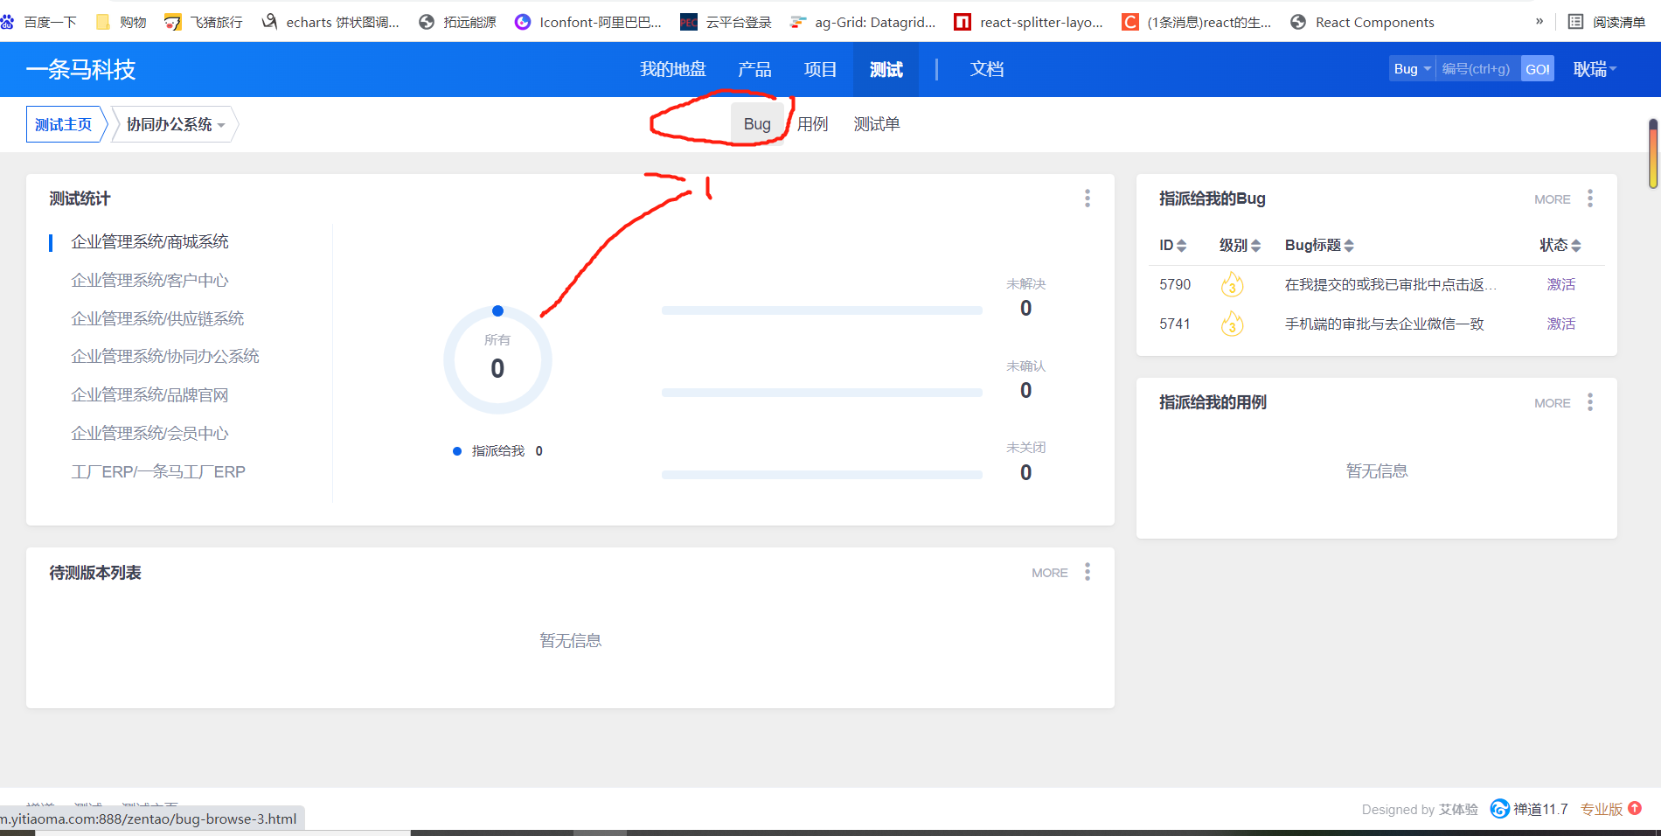1661x836 pixels.
Task: Click MORE in 待测版本列表 panel
Action: pos(1050,573)
